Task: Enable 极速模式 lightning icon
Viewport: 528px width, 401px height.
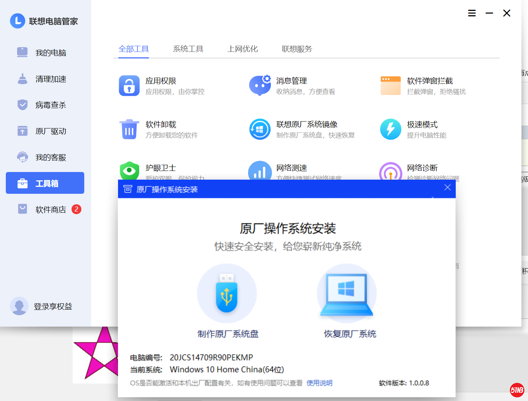Action: tap(390, 129)
